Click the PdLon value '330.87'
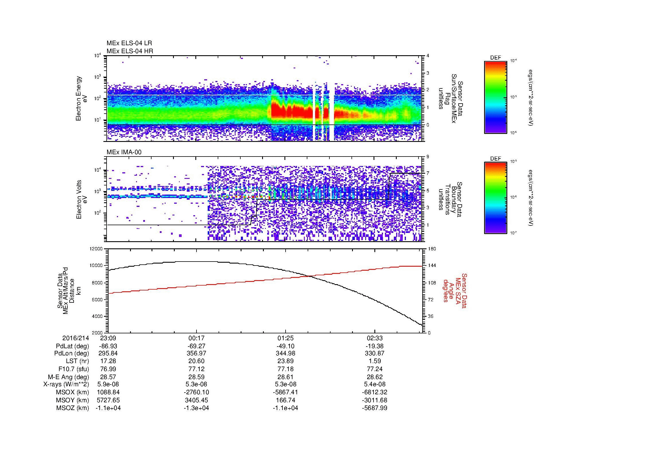 pos(375,353)
